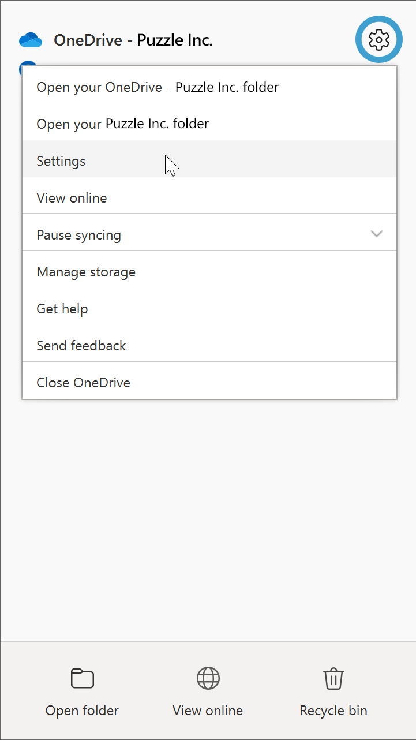Expand the Pause syncing chevron arrow
The height and width of the screenshot is (740, 416).
[x=377, y=234]
